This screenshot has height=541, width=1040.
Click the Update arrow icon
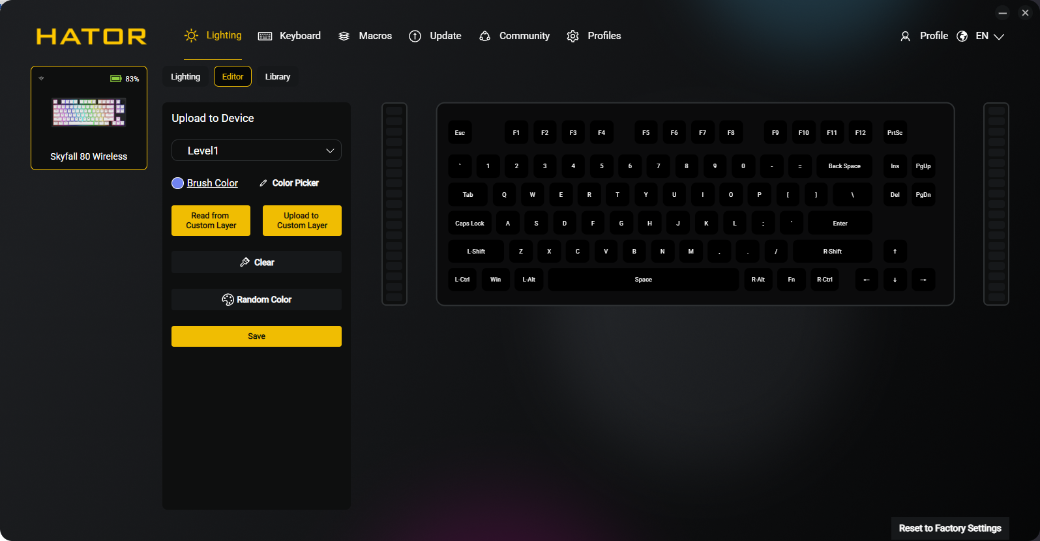pyautogui.click(x=415, y=37)
